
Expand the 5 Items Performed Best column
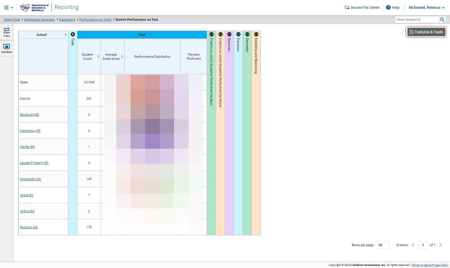pos(211,34)
